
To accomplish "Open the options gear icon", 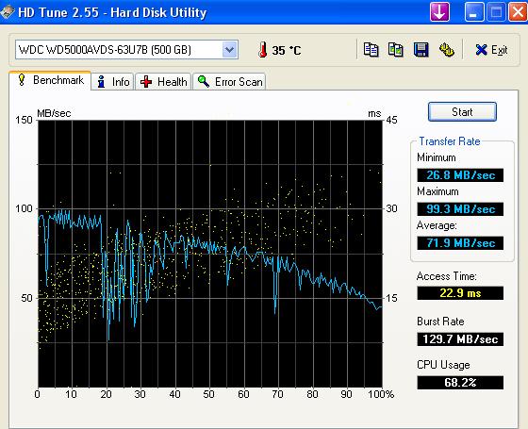I will click(447, 50).
